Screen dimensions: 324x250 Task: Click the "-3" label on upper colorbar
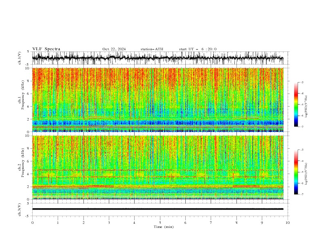(302, 82)
